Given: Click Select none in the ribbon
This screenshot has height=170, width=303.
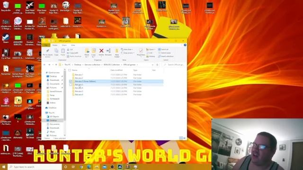Looking at the screenshot, I should click(164, 53).
